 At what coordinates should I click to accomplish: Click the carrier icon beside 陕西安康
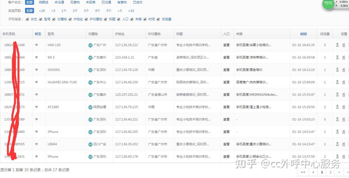point(90,107)
